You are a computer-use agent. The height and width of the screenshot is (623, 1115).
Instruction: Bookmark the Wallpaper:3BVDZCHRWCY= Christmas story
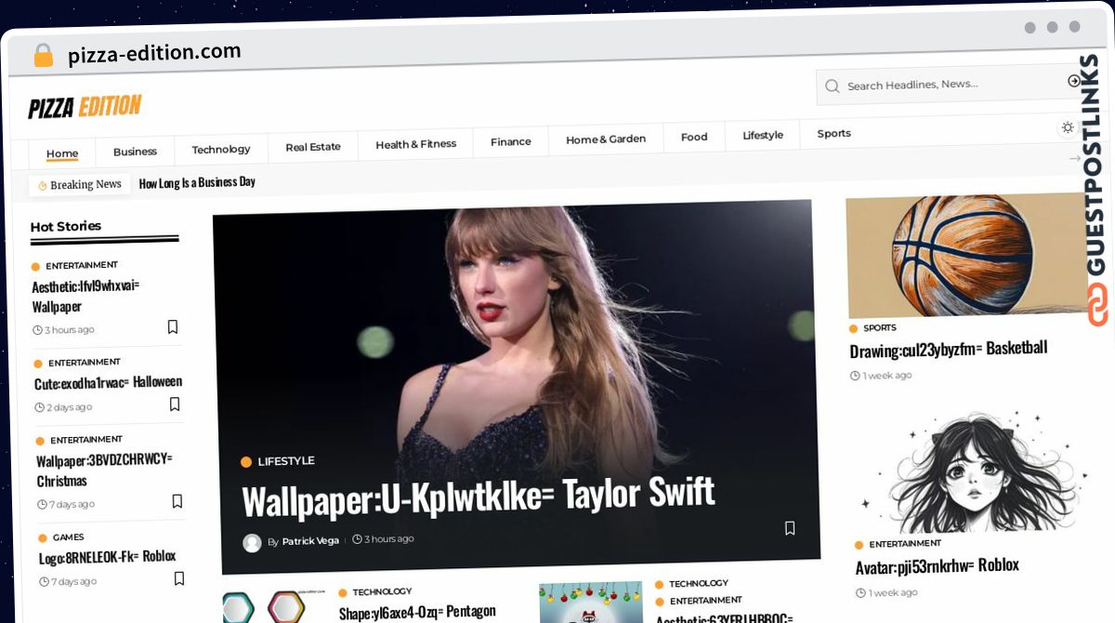pos(177,501)
